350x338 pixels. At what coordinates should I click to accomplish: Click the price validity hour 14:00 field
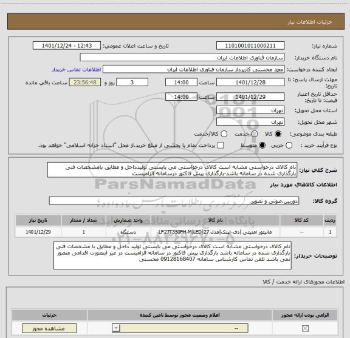(181, 96)
